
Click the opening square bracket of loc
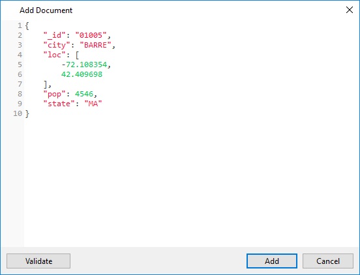click(77, 55)
